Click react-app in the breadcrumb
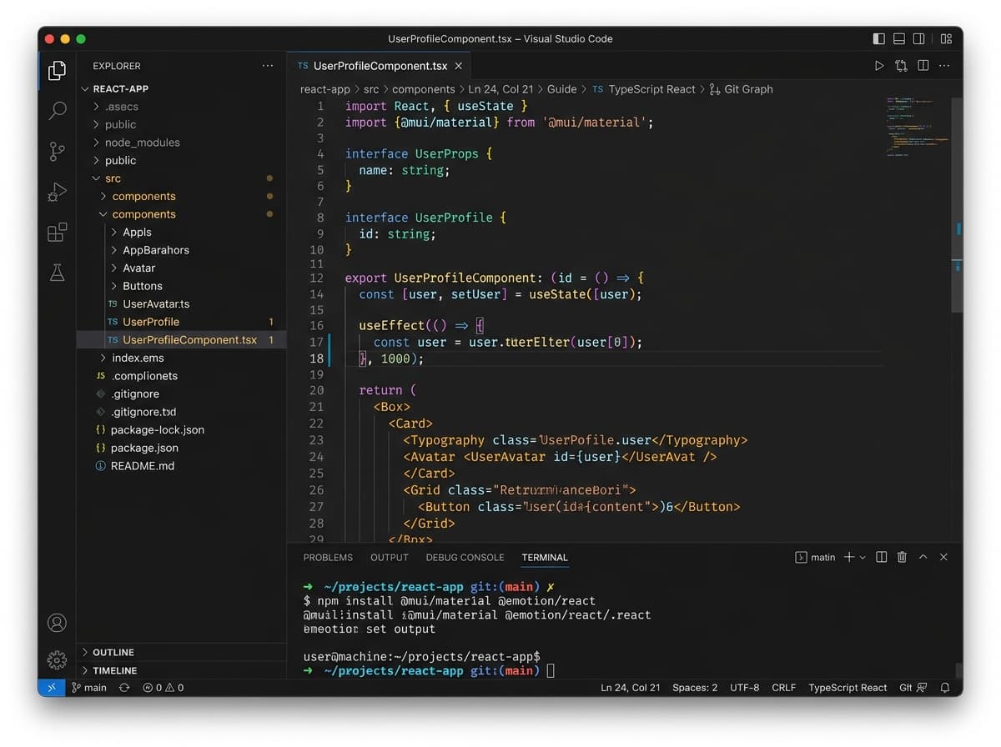1001x747 pixels. (x=325, y=89)
